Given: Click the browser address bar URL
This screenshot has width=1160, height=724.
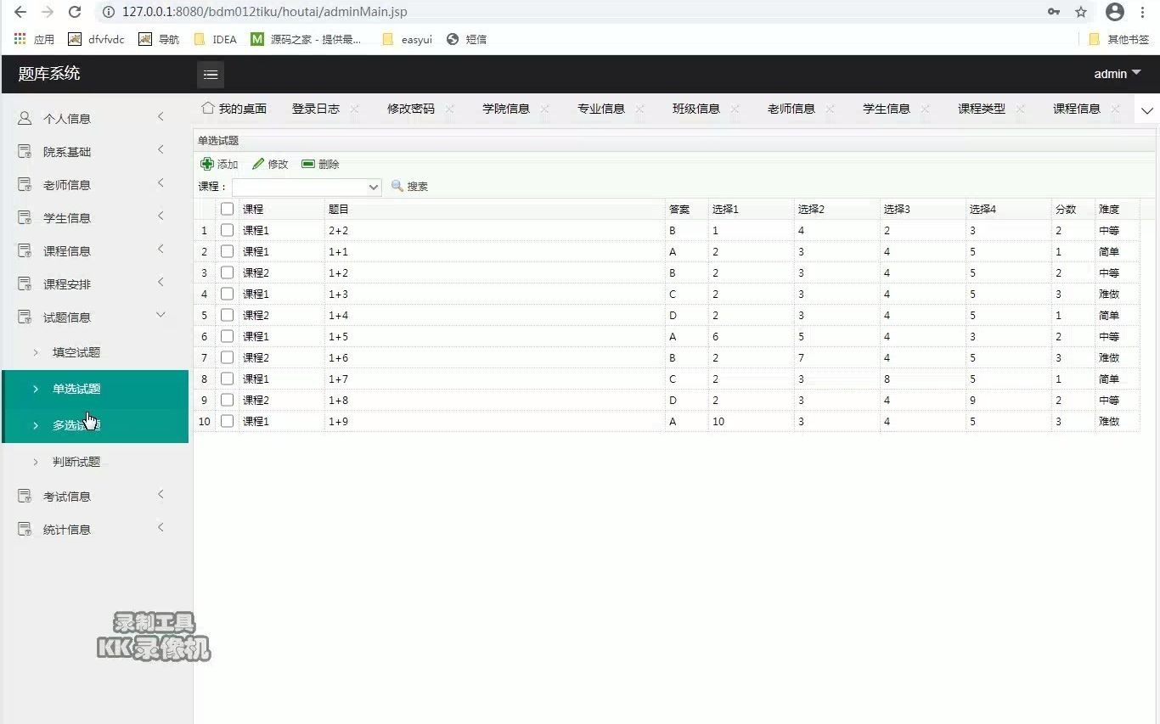Looking at the screenshot, I should (x=265, y=12).
